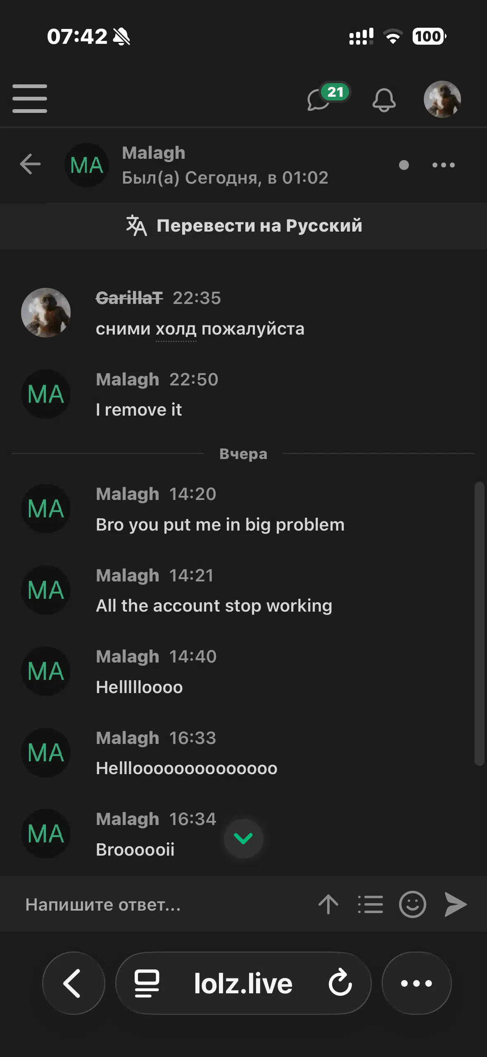The width and height of the screenshot is (487, 1057).
Task: Open browser more options menu
Action: 416,983
